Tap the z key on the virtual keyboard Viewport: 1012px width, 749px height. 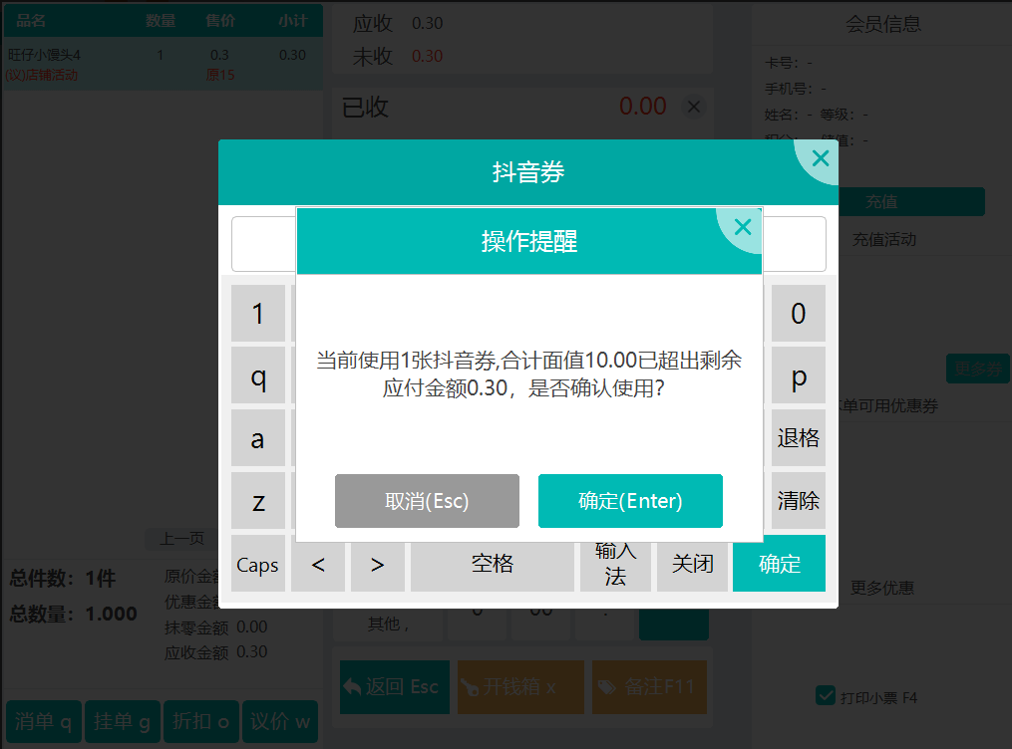pos(258,501)
